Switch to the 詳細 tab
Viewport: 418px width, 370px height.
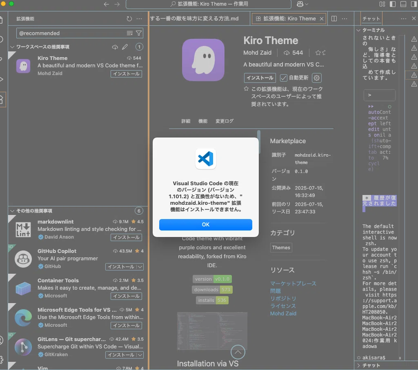186,121
